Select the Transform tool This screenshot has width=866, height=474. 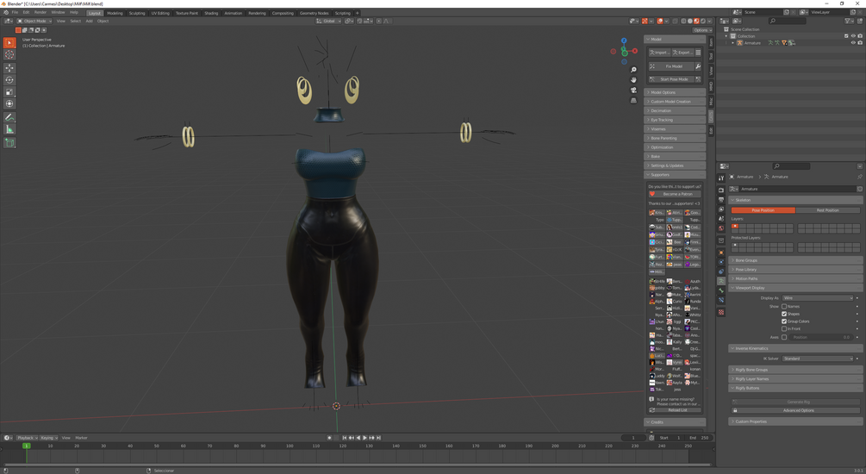9,104
